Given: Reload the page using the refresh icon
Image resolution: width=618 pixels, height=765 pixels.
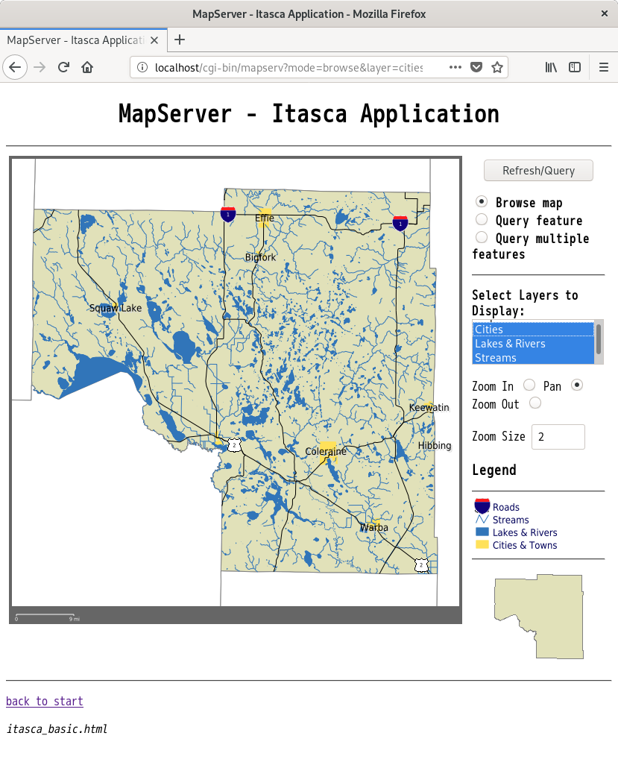Looking at the screenshot, I should pyautogui.click(x=63, y=67).
